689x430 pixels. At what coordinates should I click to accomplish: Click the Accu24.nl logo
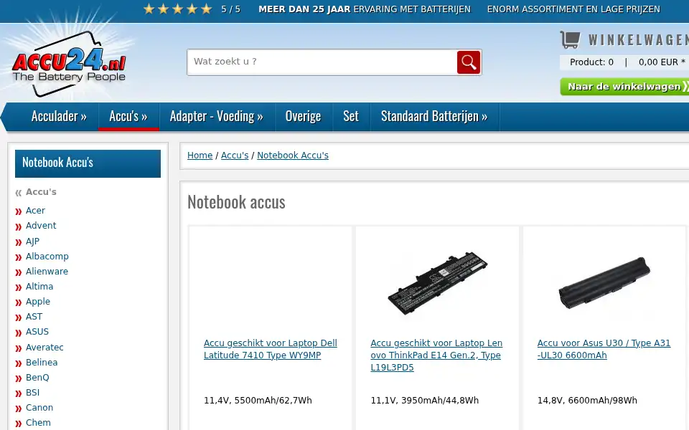(x=69, y=64)
